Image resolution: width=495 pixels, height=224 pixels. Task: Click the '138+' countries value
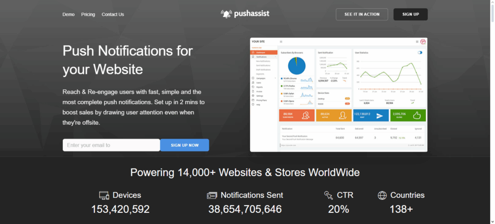(401, 209)
